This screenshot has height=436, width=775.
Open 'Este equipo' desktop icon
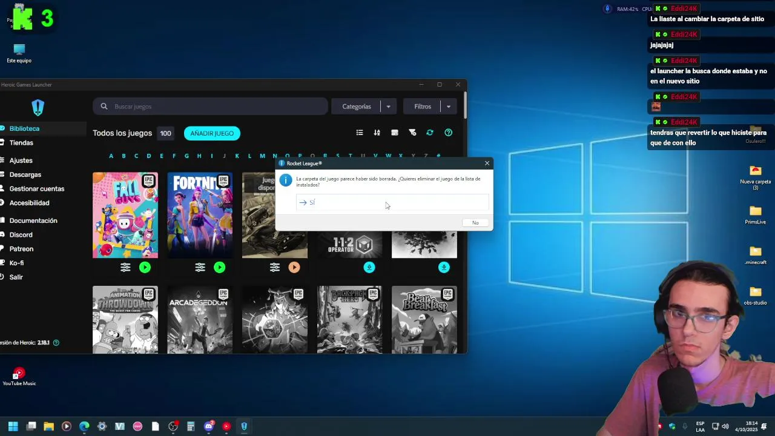point(19,53)
